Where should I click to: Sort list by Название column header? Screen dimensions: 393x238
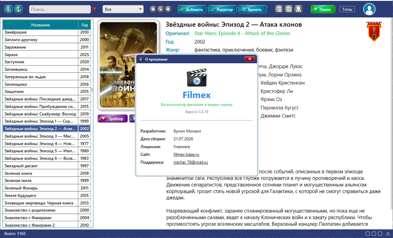[x=40, y=25]
